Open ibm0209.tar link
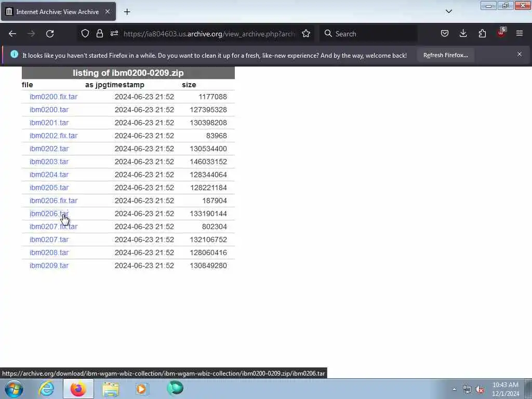The image size is (532, 399). coord(49,265)
